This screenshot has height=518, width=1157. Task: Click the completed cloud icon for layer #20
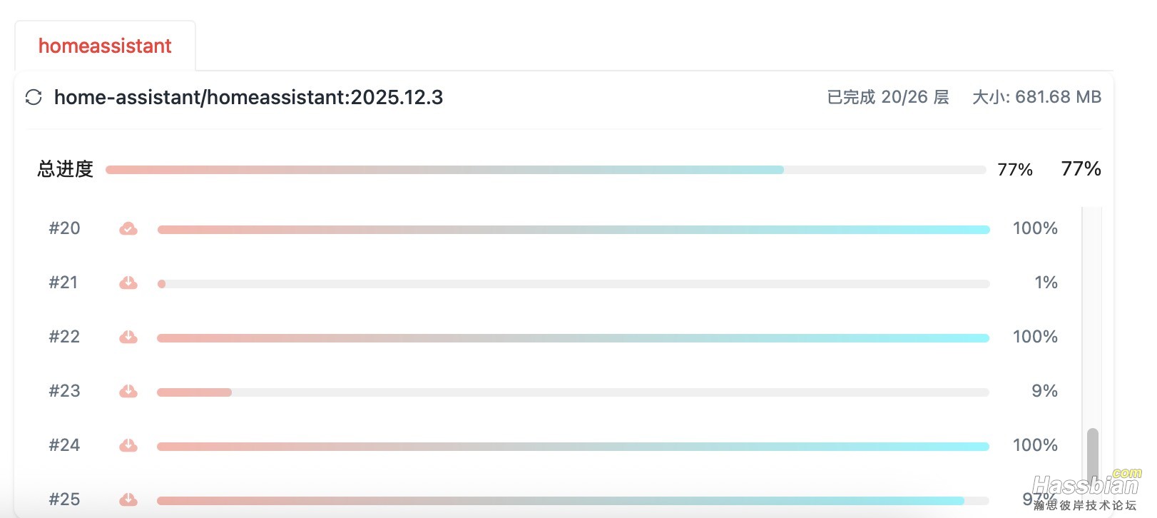[x=128, y=228]
